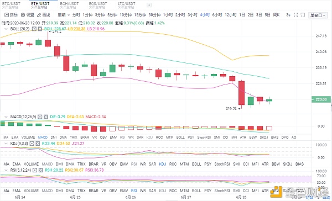Enter fullscreen chart mode
The width and height of the screenshot is (332, 201).
(x=296, y=15)
